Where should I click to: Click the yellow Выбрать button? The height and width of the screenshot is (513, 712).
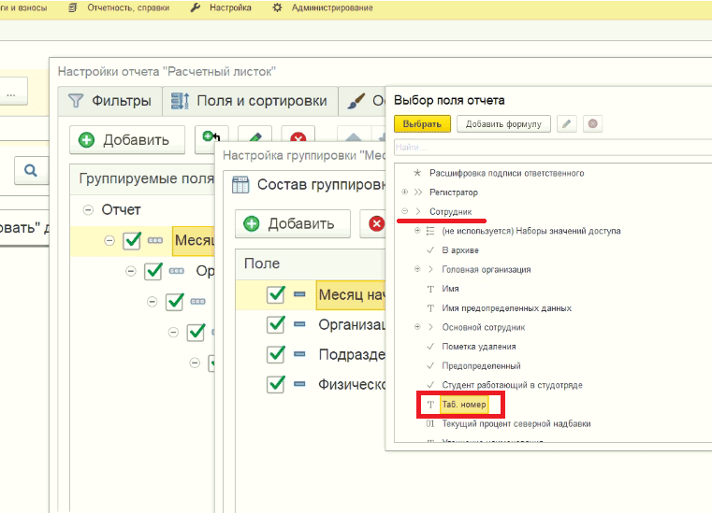click(422, 124)
